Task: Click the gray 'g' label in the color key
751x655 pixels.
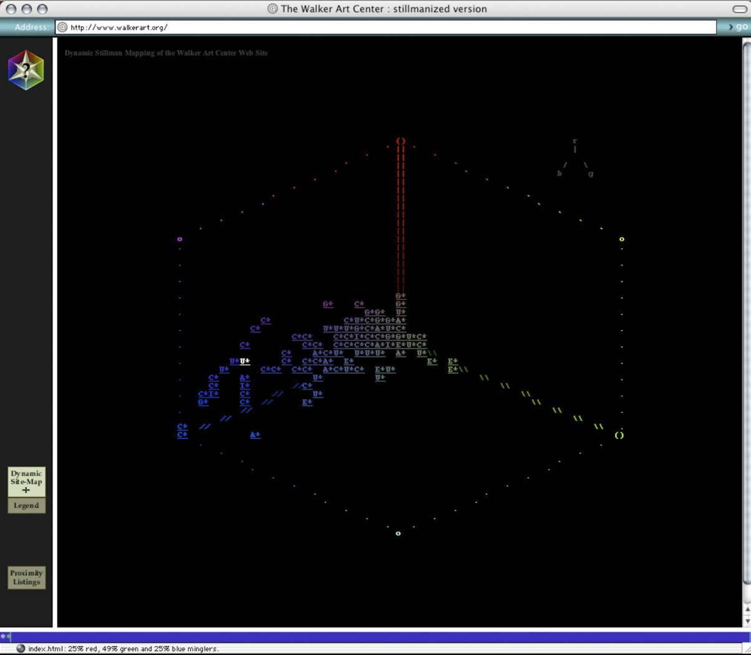Action: 590,174
